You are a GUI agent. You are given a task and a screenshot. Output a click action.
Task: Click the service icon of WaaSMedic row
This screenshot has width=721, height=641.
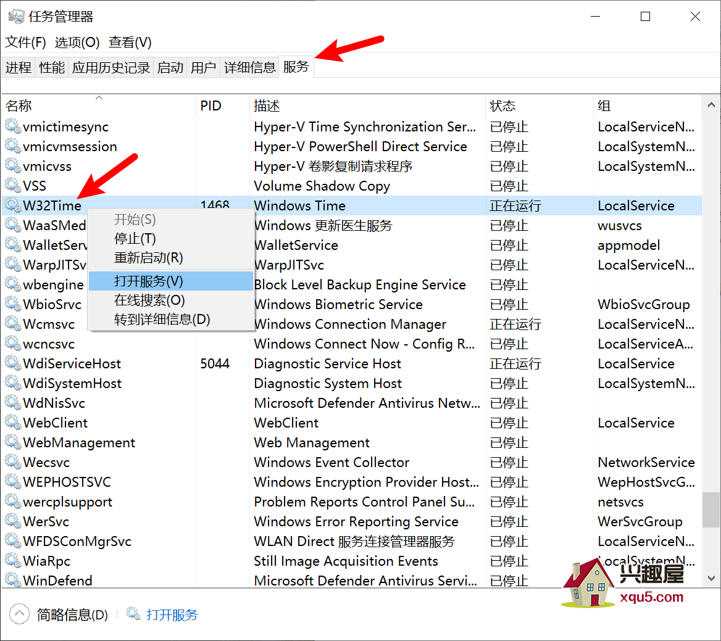pyautogui.click(x=13, y=225)
